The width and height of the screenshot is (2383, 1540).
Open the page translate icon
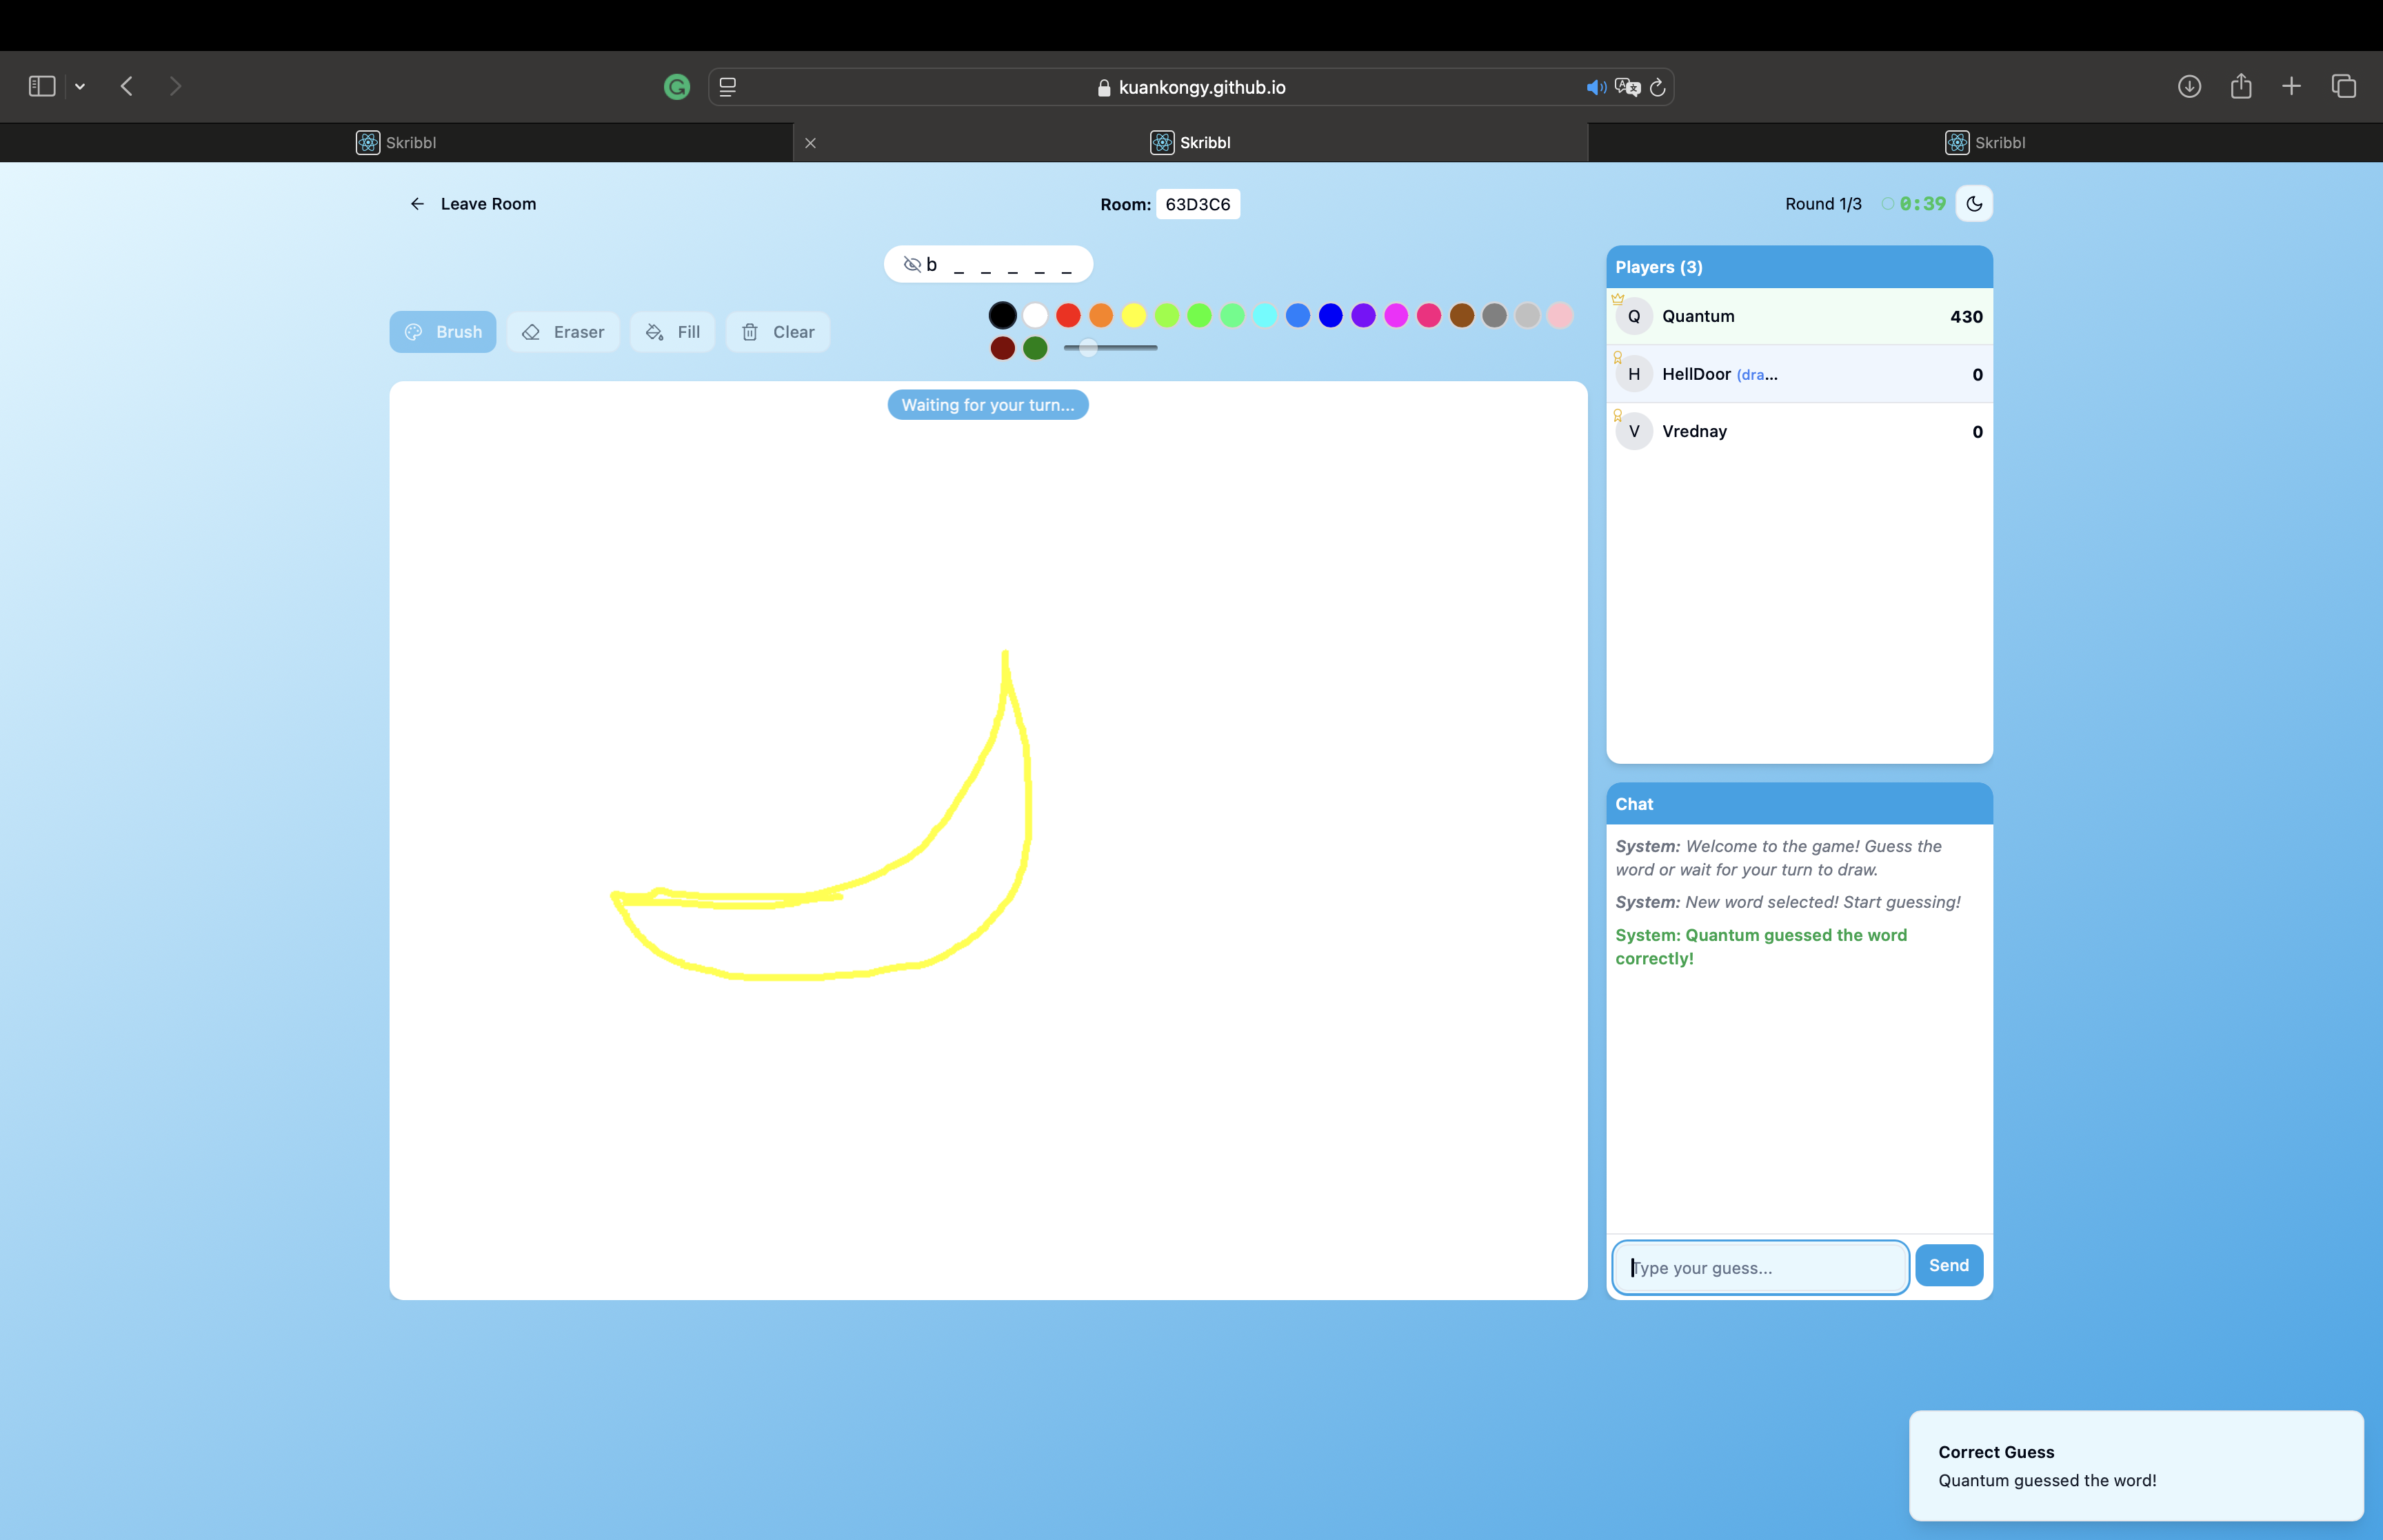click(1627, 87)
